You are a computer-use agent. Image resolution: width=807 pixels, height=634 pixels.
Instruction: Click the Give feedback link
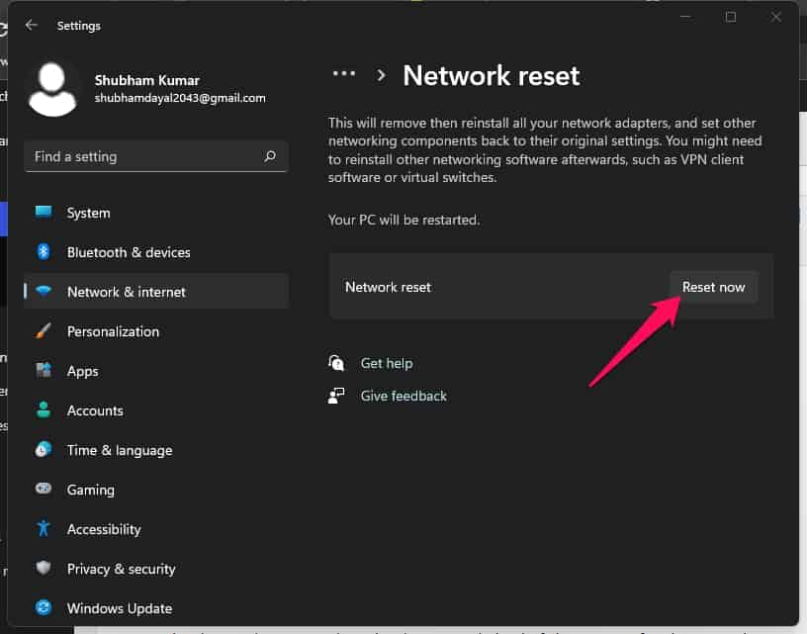403,396
